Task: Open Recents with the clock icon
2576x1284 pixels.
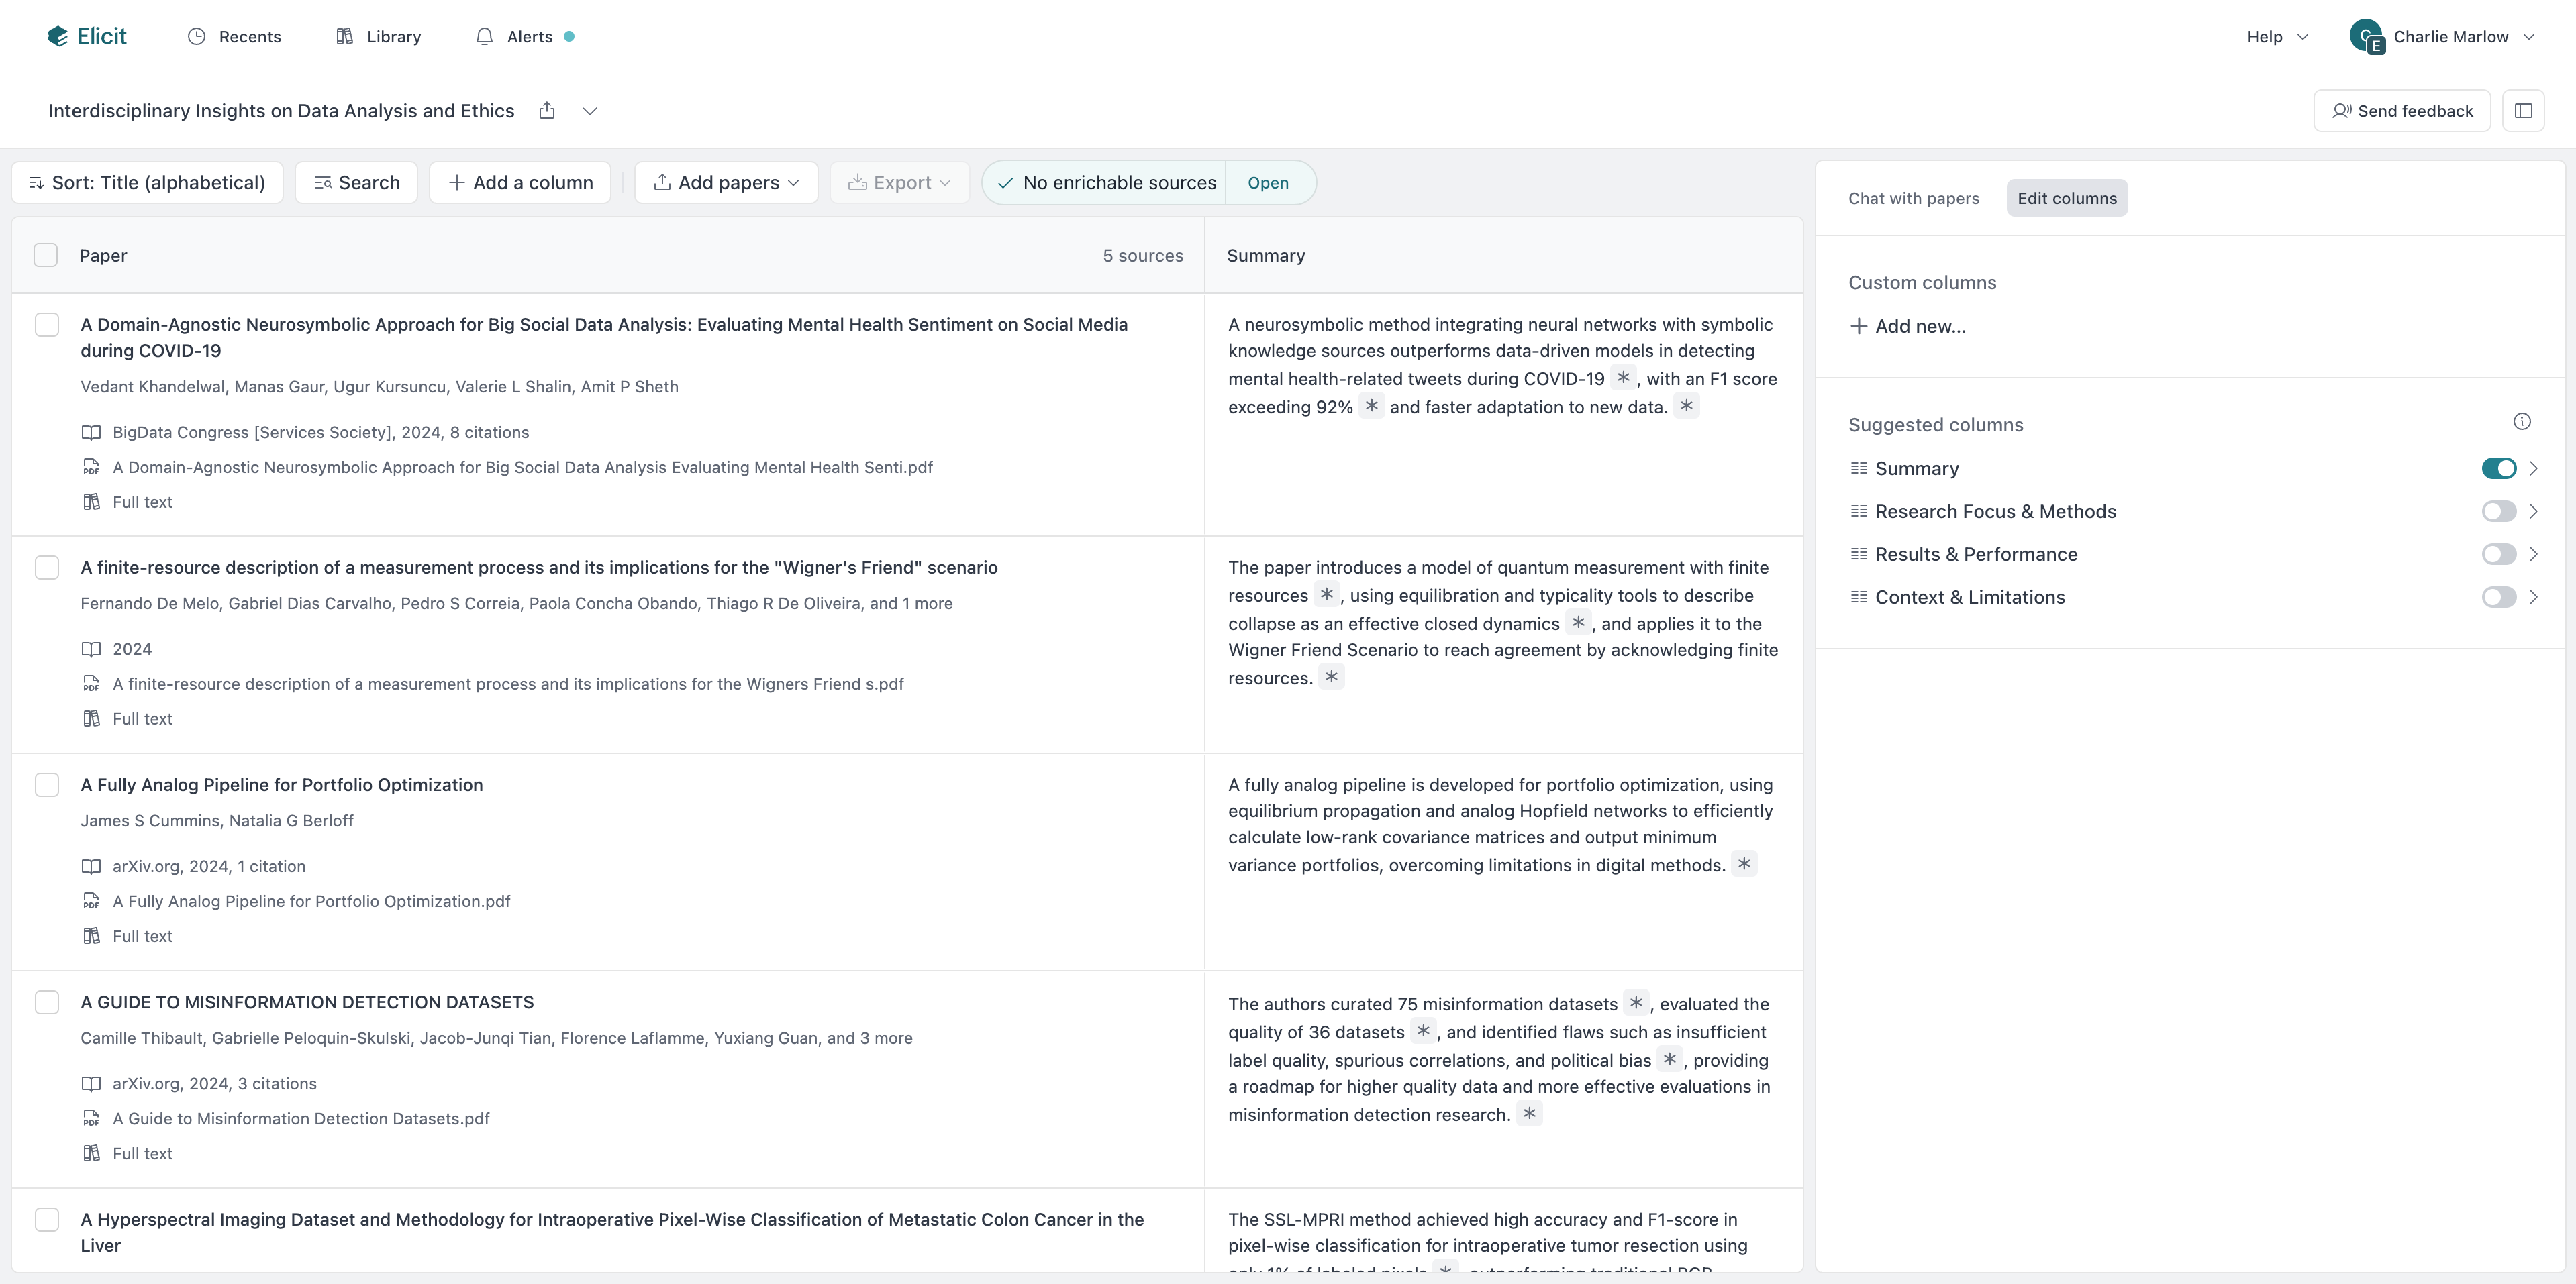Action: (x=197, y=37)
